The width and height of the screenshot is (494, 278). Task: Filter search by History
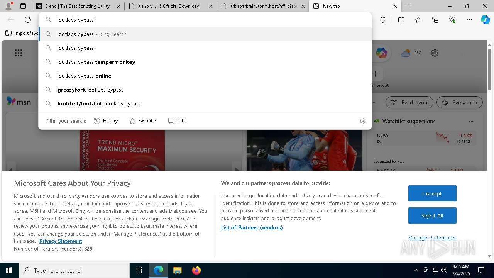tap(106, 121)
